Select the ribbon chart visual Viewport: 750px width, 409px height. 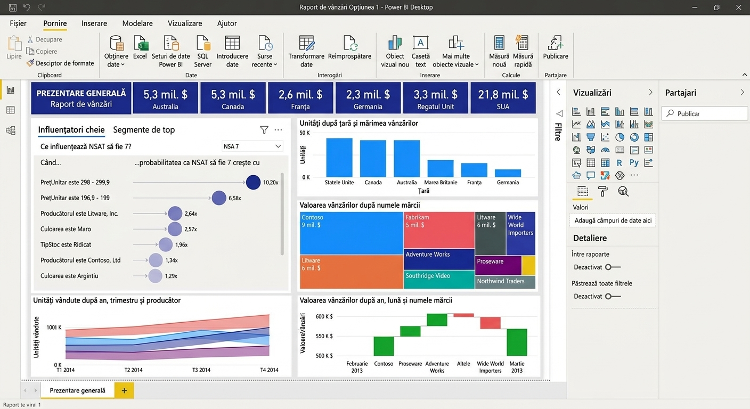[x=648, y=124]
